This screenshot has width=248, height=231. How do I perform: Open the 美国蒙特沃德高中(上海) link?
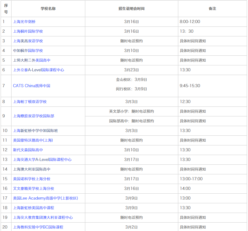pos(33,140)
